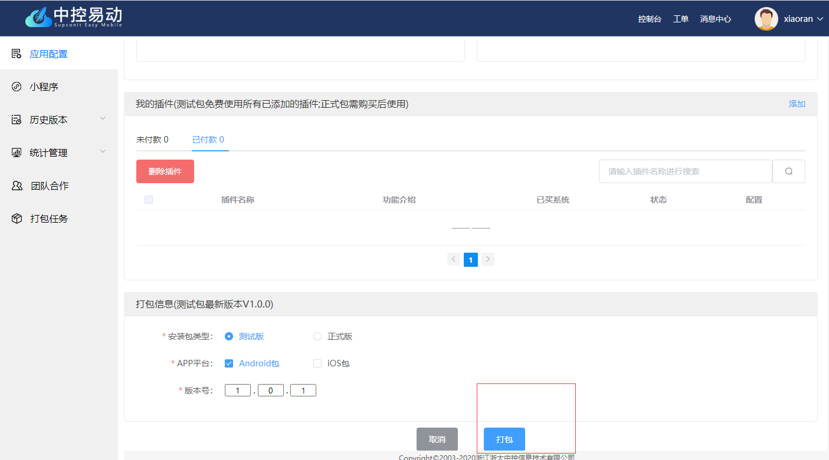Click the red 删除插件 button
829x460 pixels.
pos(165,171)
